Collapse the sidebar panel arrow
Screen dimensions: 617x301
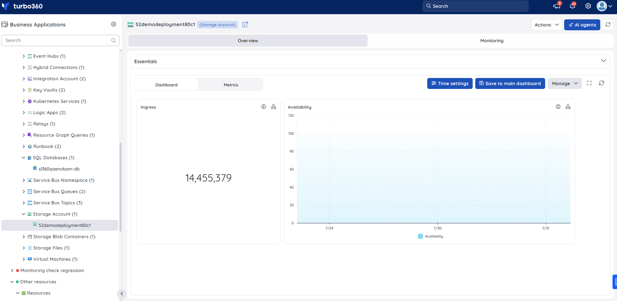122,293
